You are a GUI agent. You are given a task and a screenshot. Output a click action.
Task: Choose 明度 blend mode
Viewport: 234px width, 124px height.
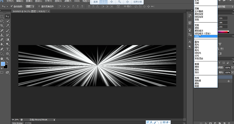click(x=206, y=86)
